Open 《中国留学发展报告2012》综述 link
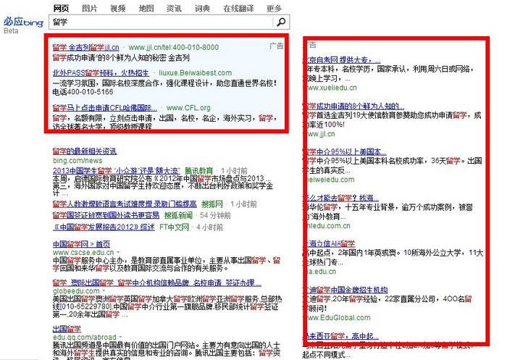The image size is (507, 360). tap(104, 227)
